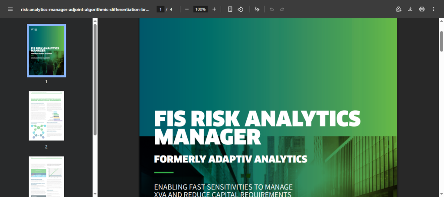Viewport: 444px width, 197px height.
Task: Click the sidebar scrollbar down arrow
Action: click(95, 194)
